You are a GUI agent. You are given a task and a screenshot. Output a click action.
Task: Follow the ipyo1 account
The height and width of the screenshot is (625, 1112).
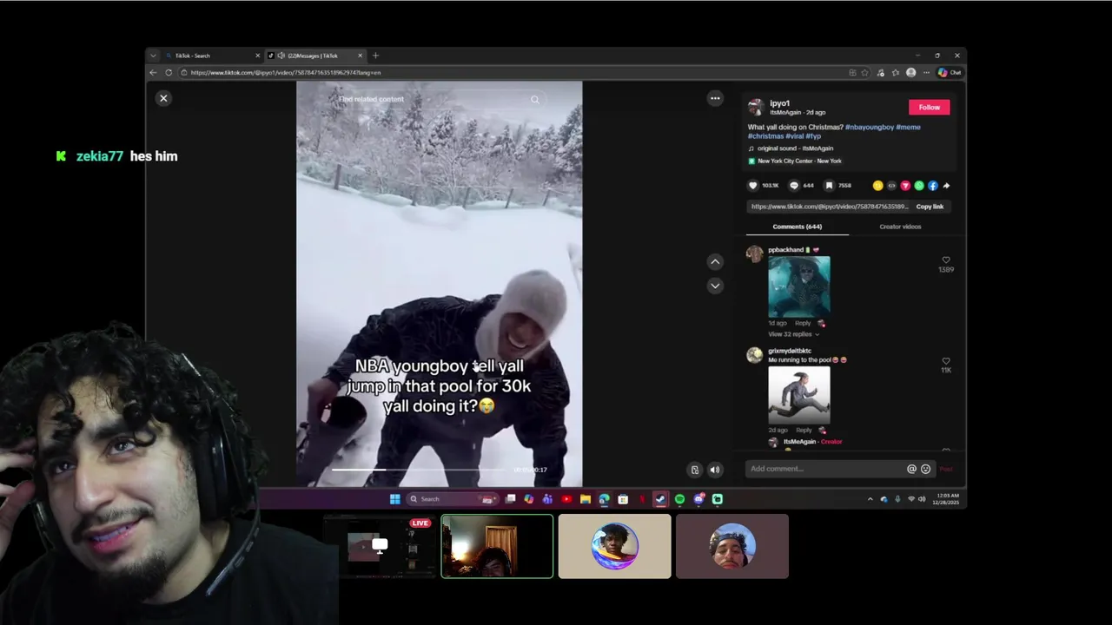(930, 107)
